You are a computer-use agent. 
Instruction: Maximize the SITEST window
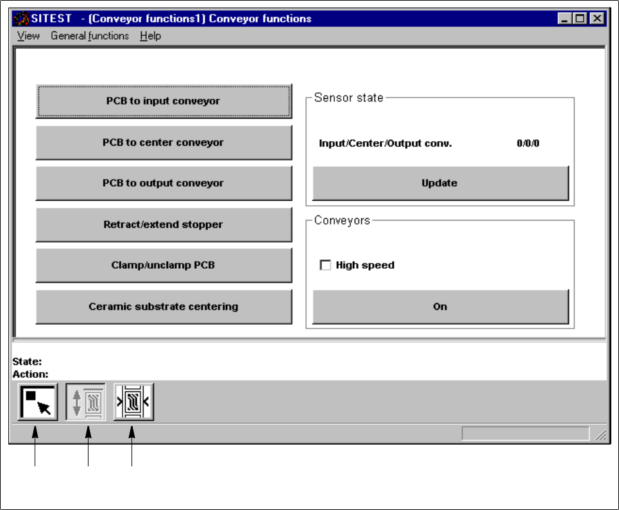coord(579,19)
